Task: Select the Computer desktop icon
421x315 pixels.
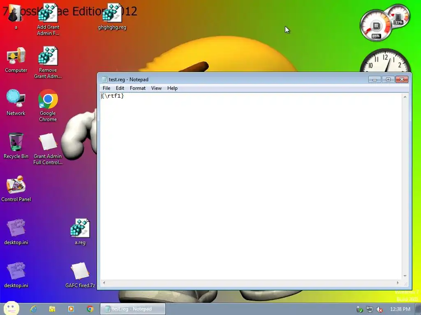Action: (x=16, y=60)
